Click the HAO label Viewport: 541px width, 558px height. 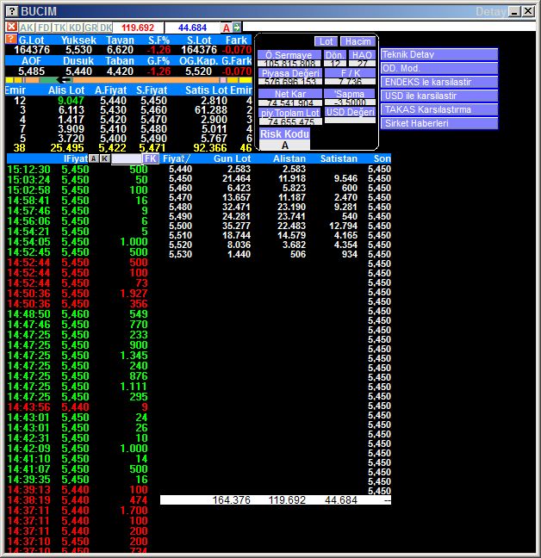click(x=362, y=55)
